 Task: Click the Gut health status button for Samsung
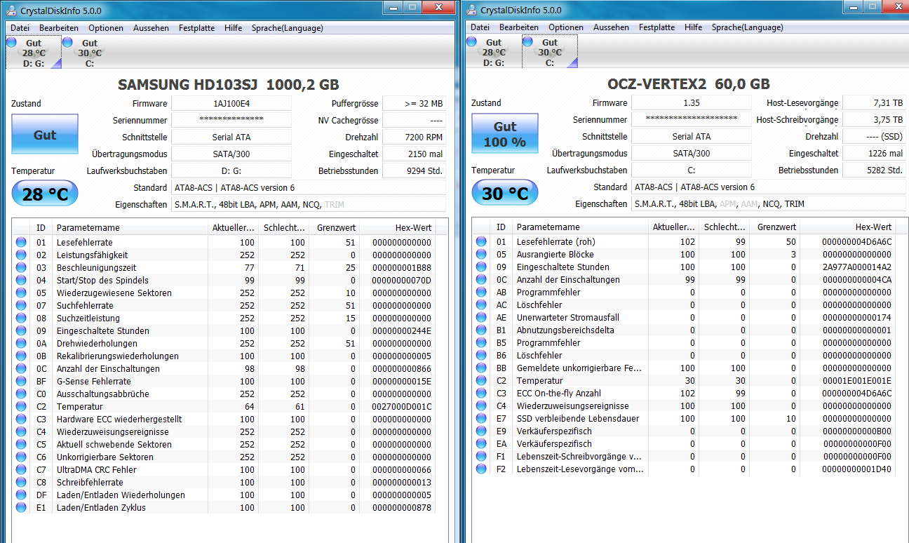click(45, 135)
